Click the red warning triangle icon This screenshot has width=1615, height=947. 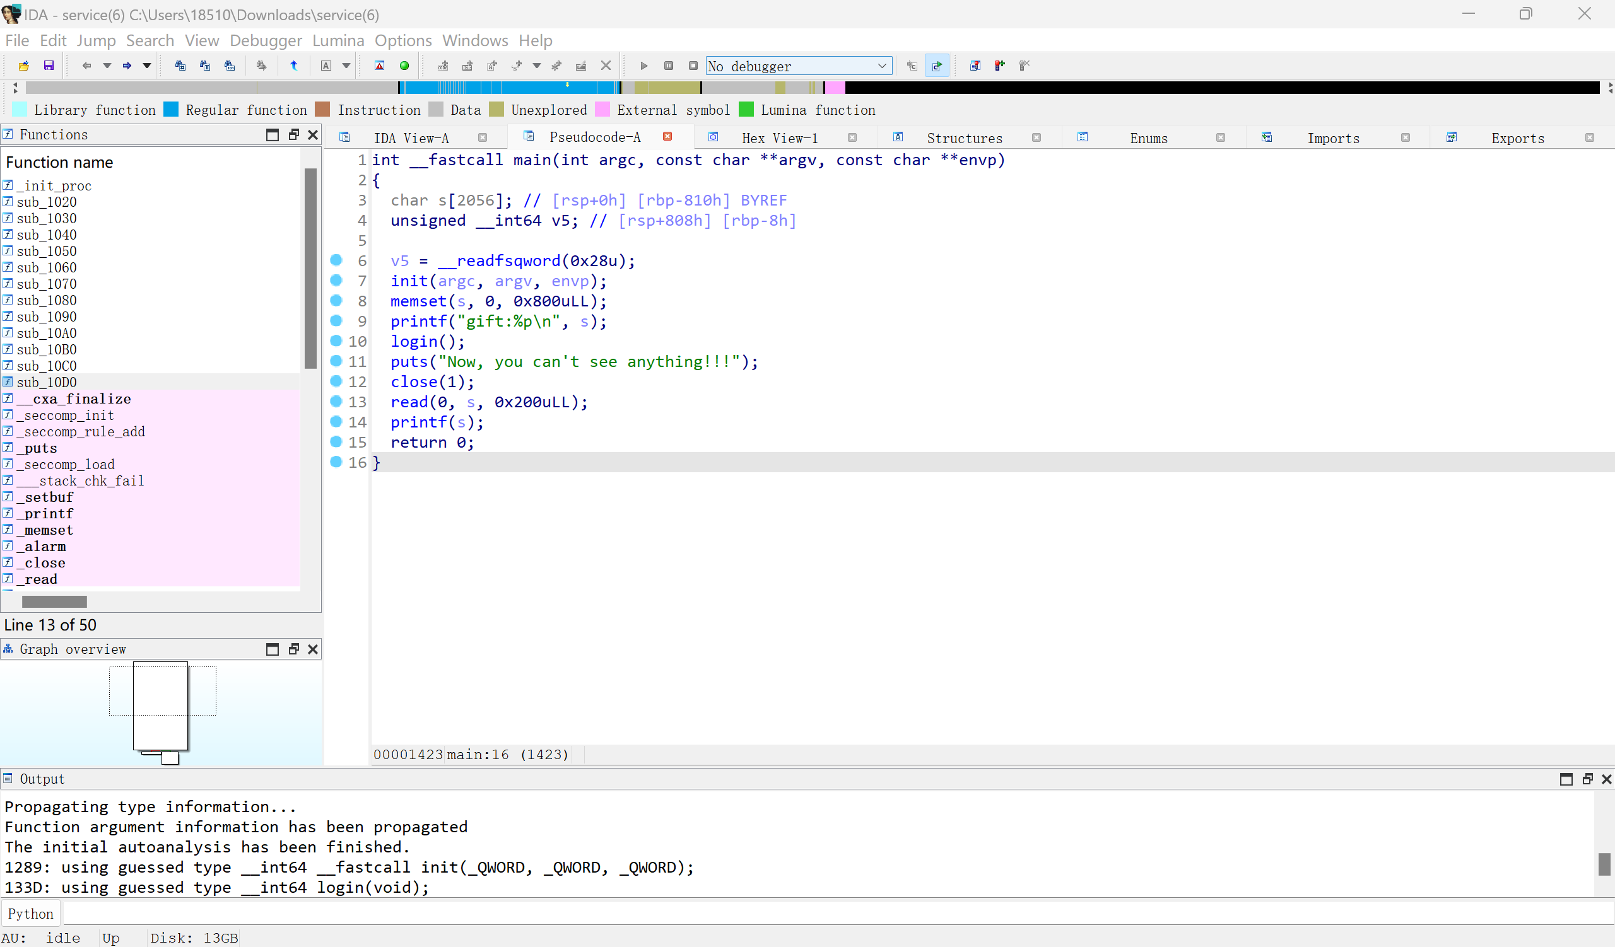click(x=379, y=66)
